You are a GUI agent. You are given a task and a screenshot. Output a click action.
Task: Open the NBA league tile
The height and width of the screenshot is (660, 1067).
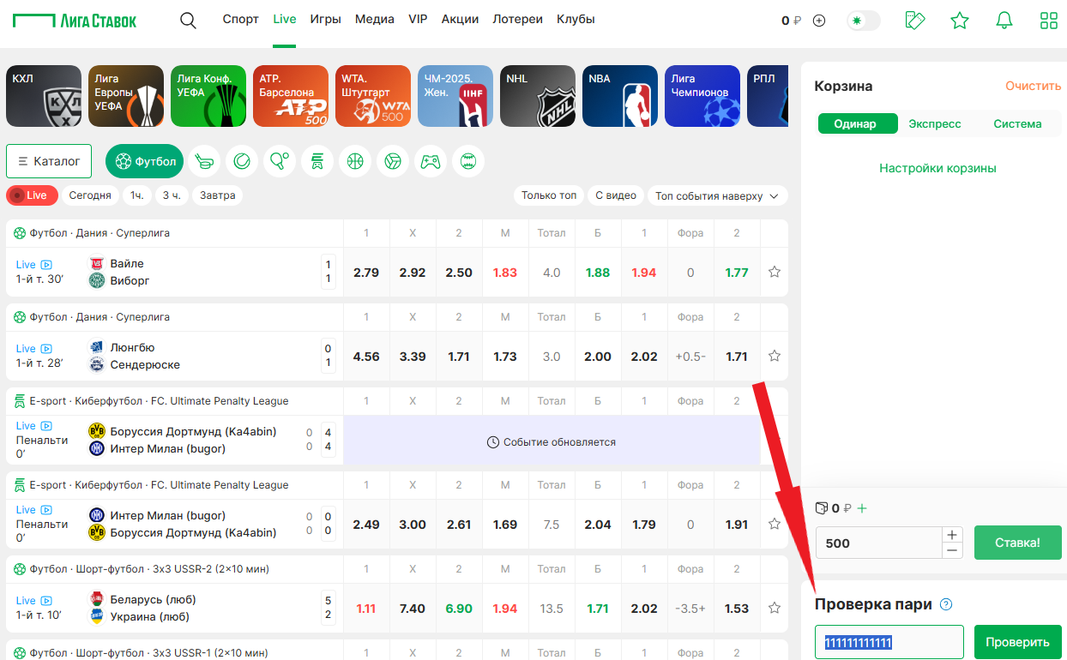pos(618,96)
